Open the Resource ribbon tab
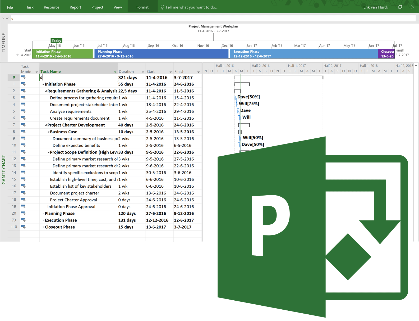Viewport: 419px width, 321px height. click(52, 7)
